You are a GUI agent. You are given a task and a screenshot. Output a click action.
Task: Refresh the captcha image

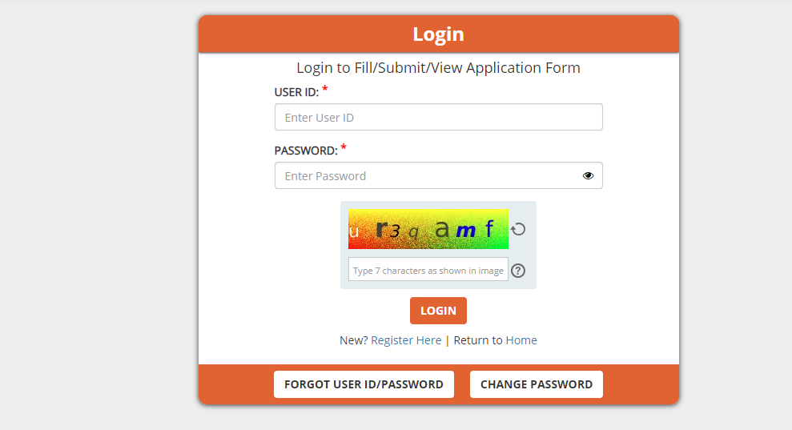(518, 230)
